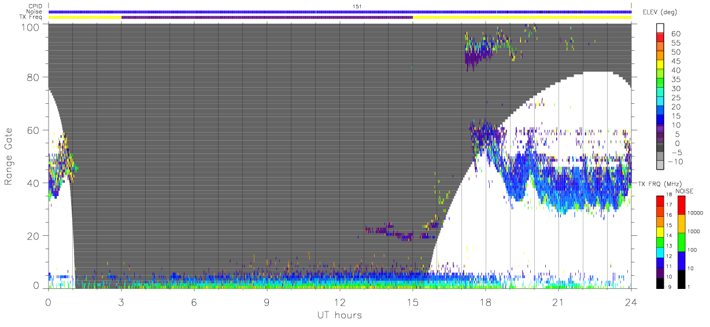Viewport: 710px width, 327px height.
Task: Click the 35 label on ELEV scale
Action: [x=676, y=80]
